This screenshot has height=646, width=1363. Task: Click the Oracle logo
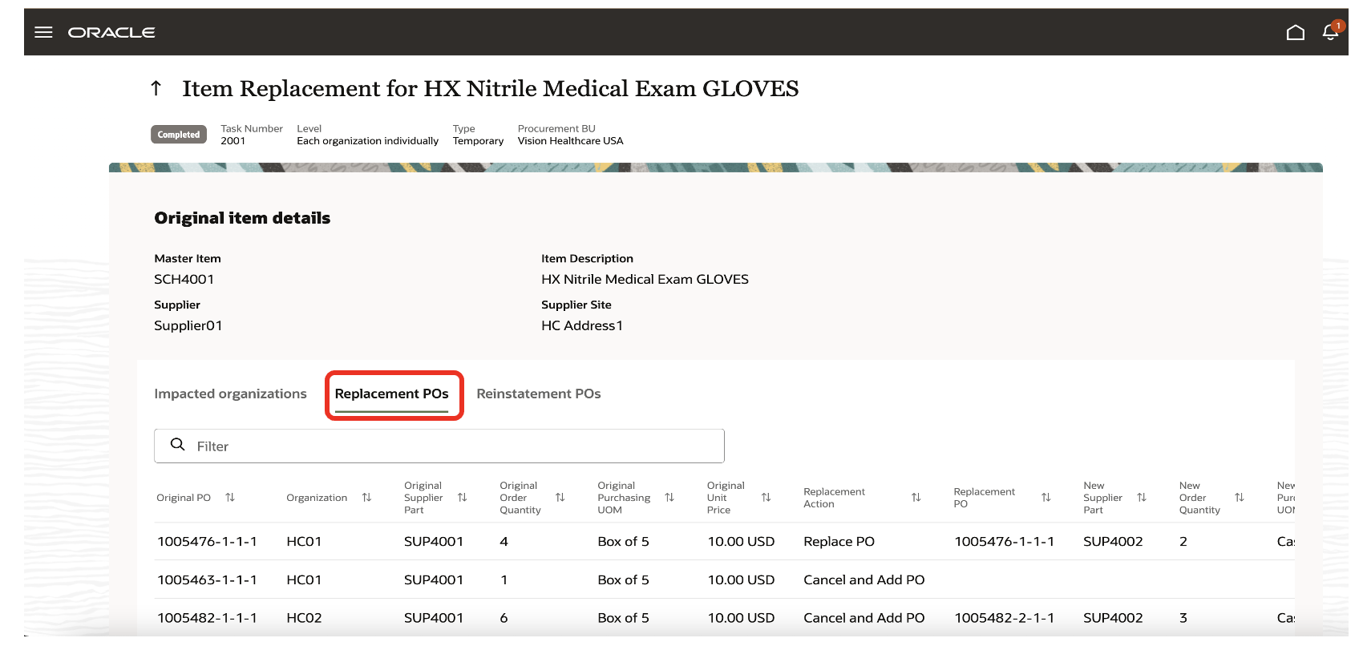tap(111, 32)
